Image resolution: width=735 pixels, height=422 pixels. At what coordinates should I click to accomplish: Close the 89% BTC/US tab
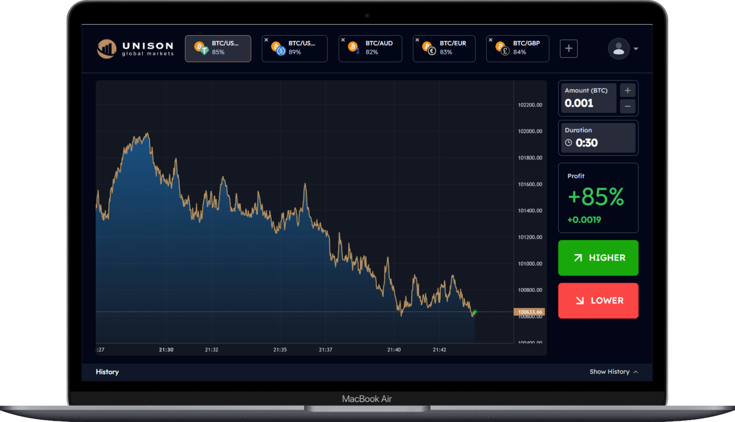click(266, 40)
